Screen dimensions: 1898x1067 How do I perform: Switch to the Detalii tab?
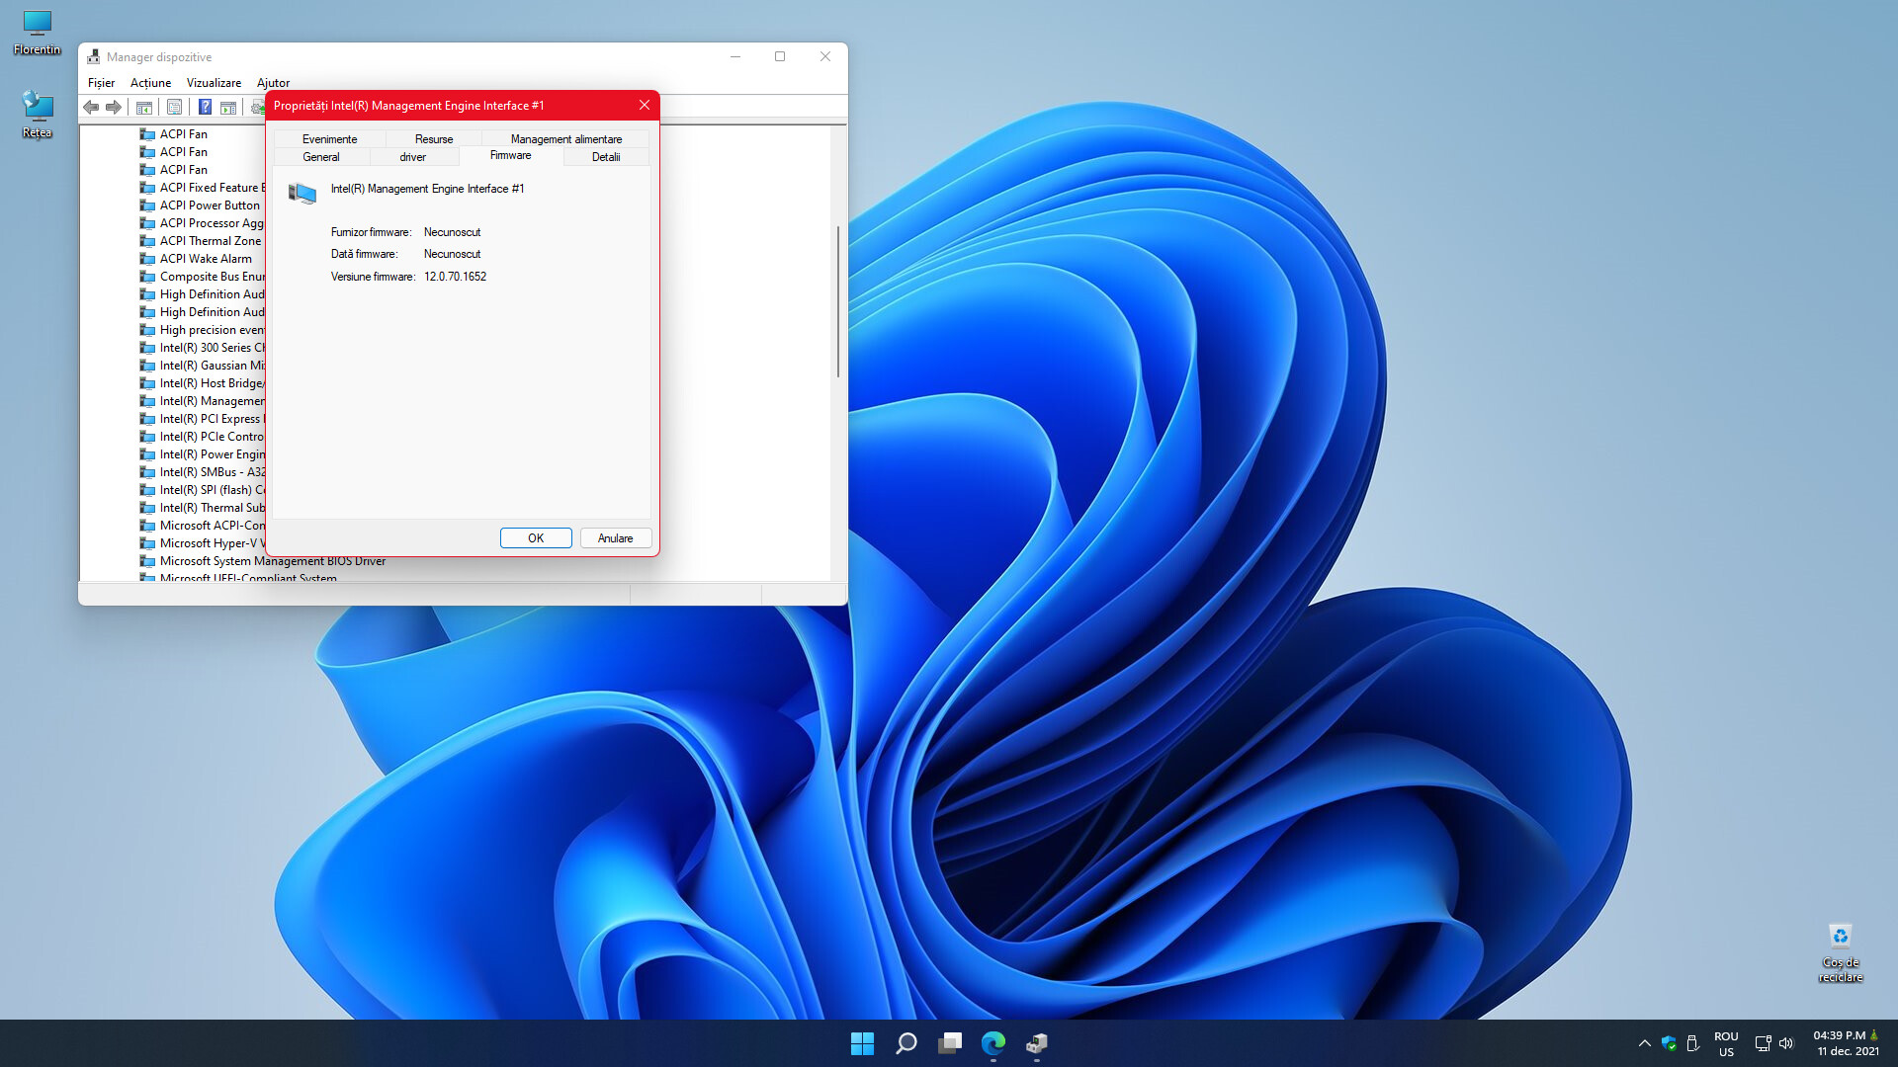point(606,157)
